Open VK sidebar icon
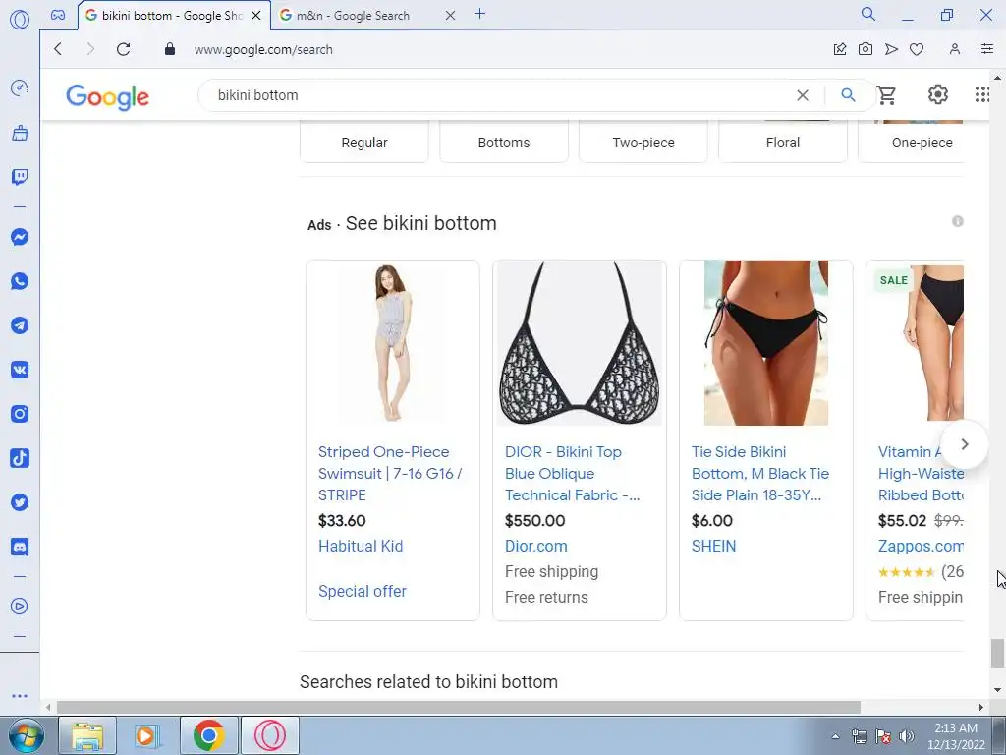Screen dimensions: 1006x755 pos(20,370)
